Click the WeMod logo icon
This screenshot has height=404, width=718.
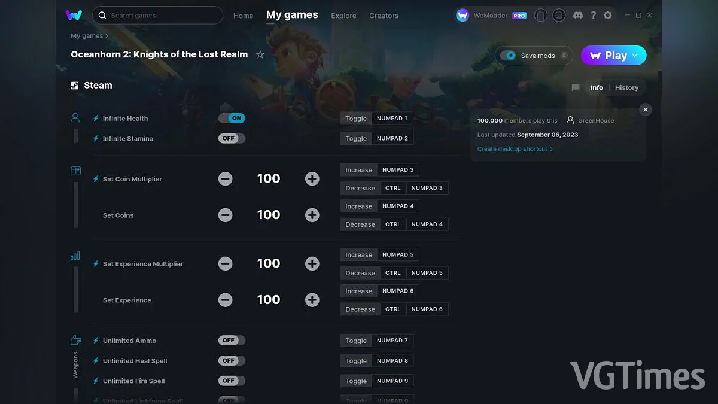(74, 15)
